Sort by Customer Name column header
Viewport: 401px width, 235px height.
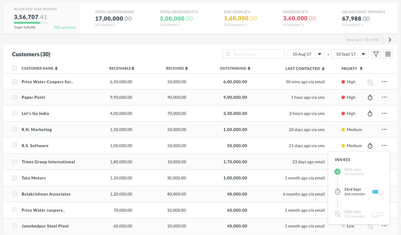[40, 68]
